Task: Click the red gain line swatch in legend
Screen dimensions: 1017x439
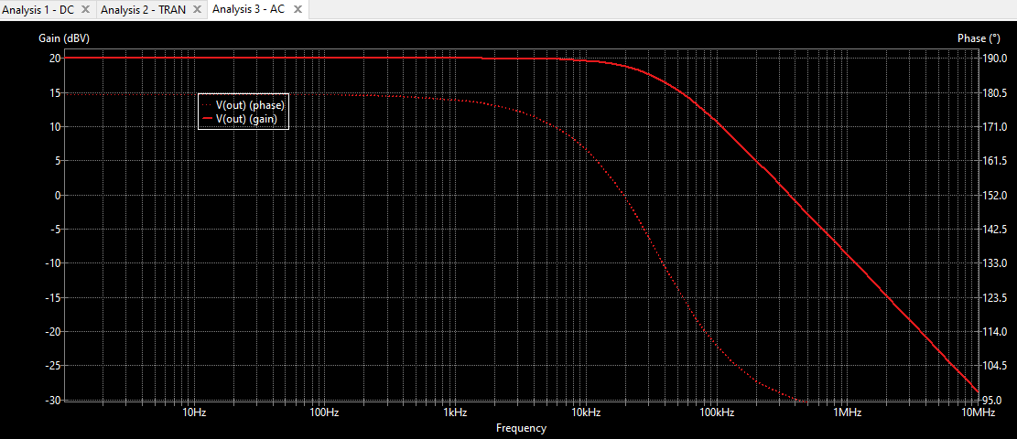Action: coord(207,119)
